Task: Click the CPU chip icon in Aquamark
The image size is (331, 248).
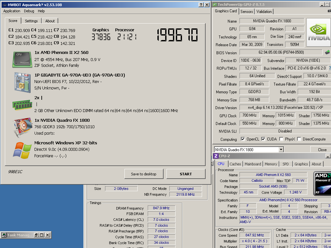Action: point(22,59)
